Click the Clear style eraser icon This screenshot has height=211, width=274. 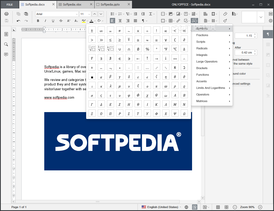point(225,14)
